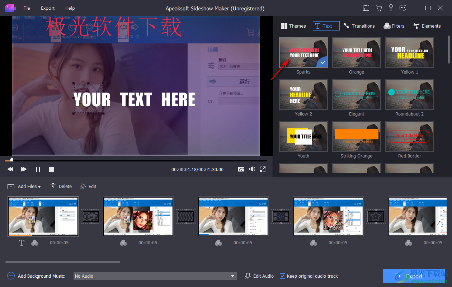The width and height of the screenshot is (452, 287).
Task: Select the second slide in the timeline
Action: [138, 216]
